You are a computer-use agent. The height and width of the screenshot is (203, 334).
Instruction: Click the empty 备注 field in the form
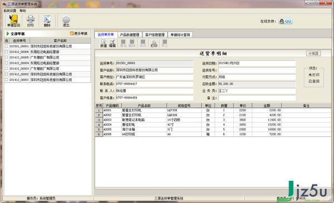[x=257, y=98]
